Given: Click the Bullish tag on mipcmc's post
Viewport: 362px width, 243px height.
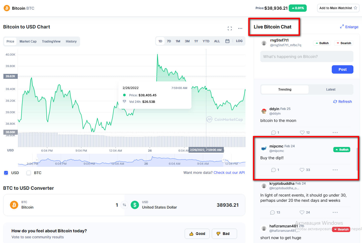Looking at the screenshot, I should pyautogui.click(x=342, y=150).
